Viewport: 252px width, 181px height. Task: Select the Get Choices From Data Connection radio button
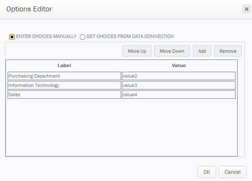coord(82,37)
